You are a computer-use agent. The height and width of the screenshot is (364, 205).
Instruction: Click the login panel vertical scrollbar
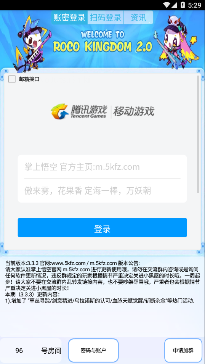(198, 134)
